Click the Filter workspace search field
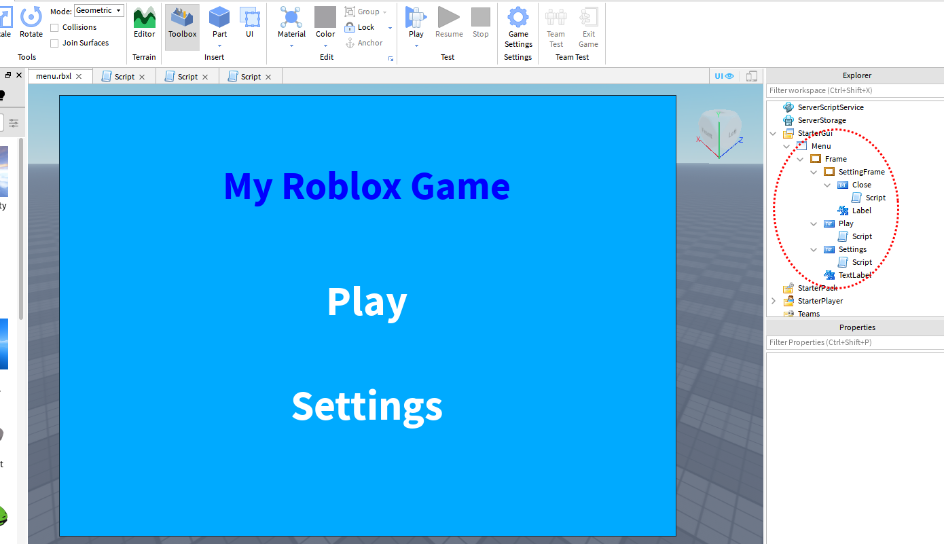944x544 pixels. point(855,90)
